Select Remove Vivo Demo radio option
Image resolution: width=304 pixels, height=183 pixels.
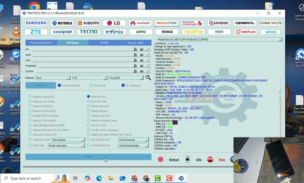[x=30, y=101]
